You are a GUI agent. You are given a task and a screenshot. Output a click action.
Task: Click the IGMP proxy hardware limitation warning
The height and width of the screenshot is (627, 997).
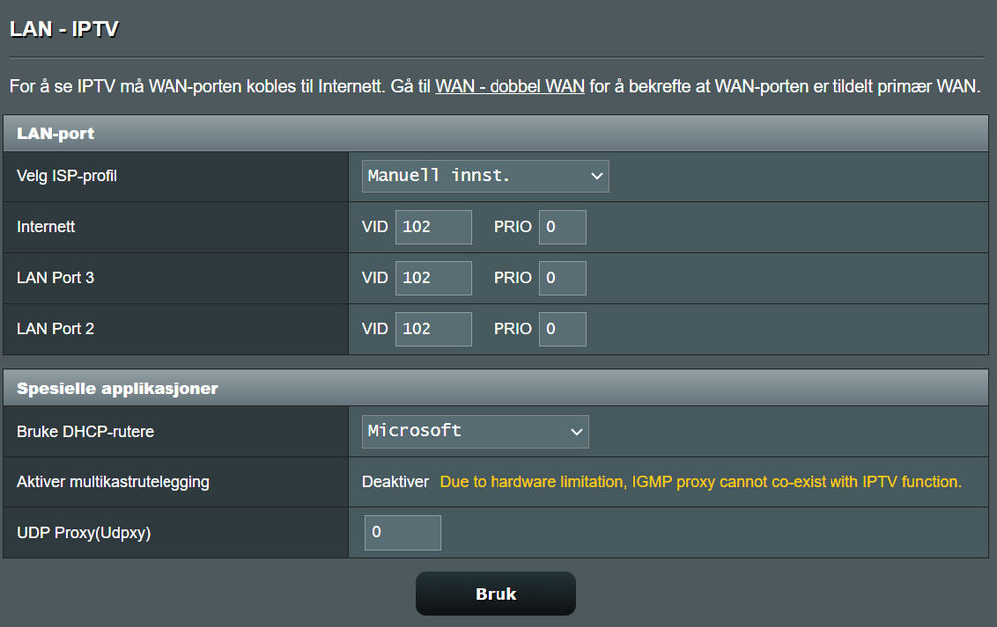pyautogui.click(x=700, y=482)
